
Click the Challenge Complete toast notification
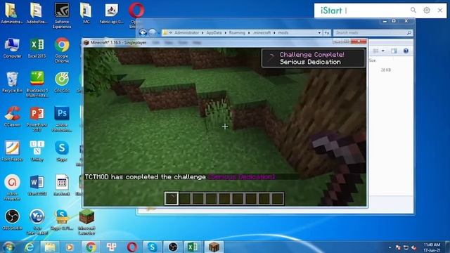coord(313,58)
